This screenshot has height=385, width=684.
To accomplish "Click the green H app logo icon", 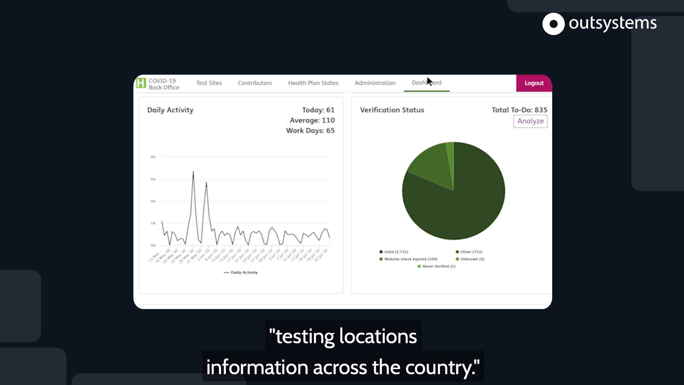I will click(141, 83).
